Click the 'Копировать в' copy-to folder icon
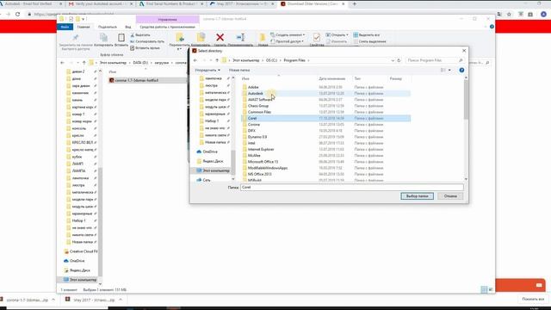The height and width of the screenshot is (310, 551). point(201,37)
